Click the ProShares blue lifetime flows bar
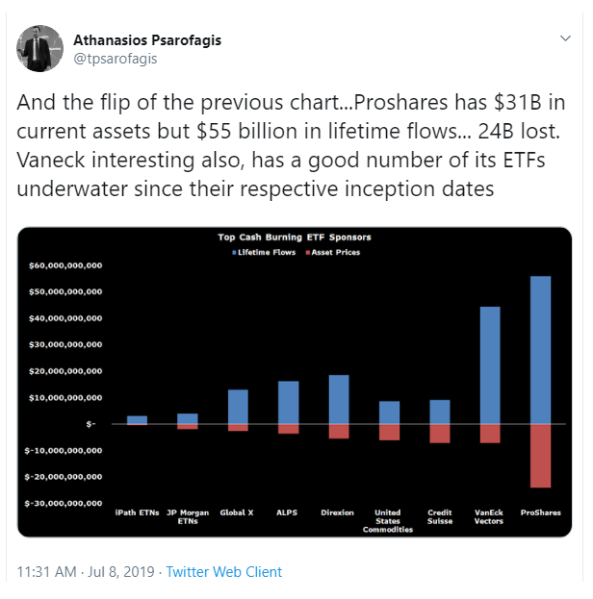This screenshot has height=599, width=593. (540, 350)
